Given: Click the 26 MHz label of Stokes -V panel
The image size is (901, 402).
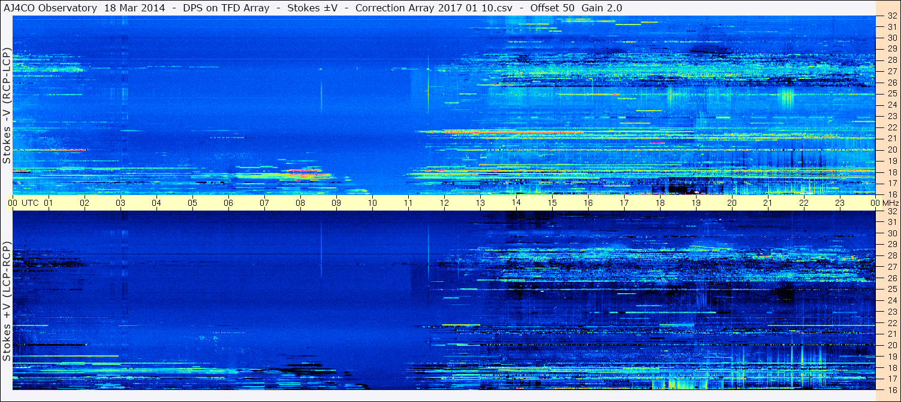Looking at the screenshot, I should click(892, 82).
